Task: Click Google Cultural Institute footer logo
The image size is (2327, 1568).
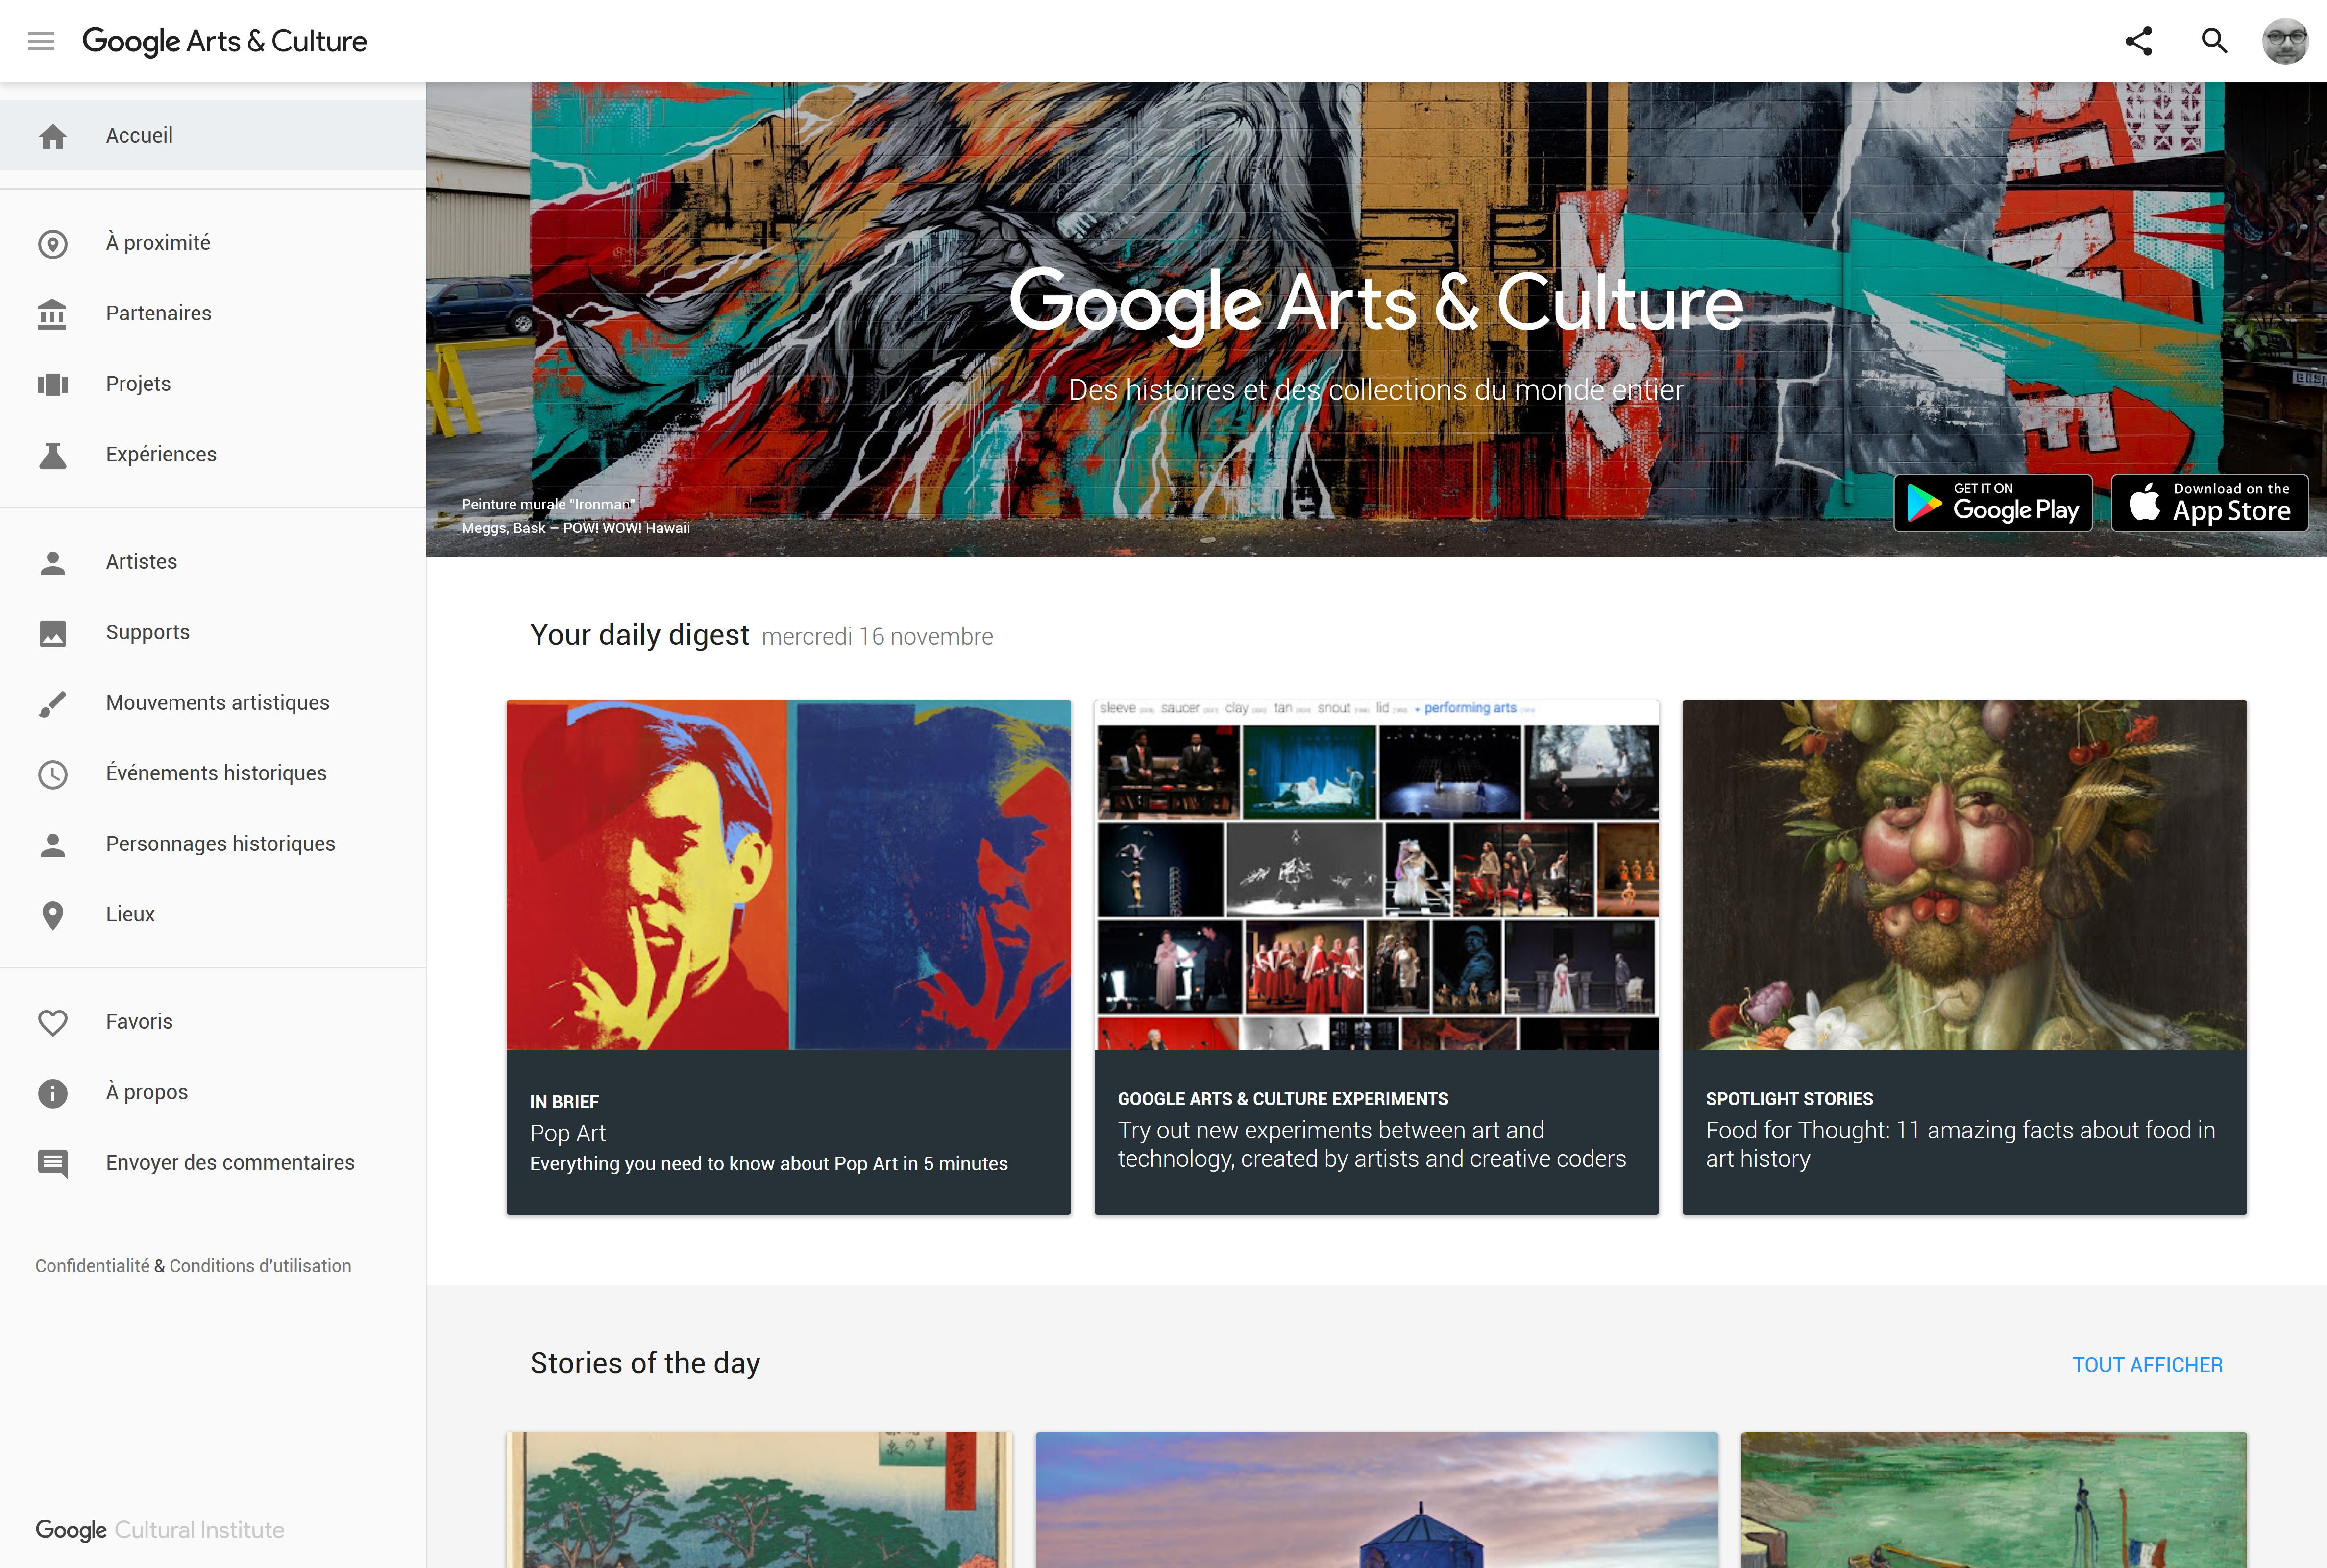Action: coord(160,1530)
